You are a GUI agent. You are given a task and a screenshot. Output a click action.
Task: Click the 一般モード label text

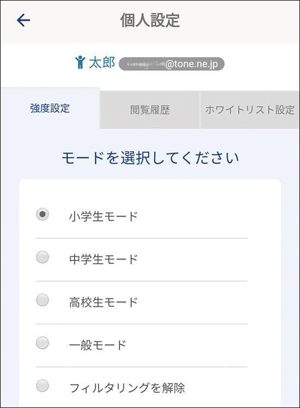point(97,345)
